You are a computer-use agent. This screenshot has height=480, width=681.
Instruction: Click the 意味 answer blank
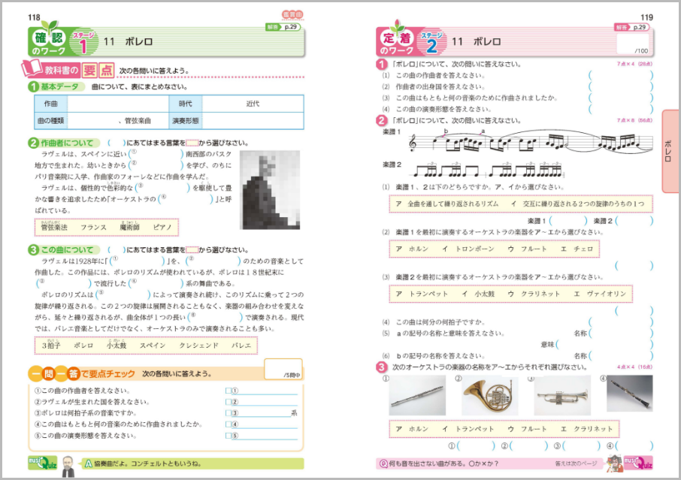coord(604,345)
